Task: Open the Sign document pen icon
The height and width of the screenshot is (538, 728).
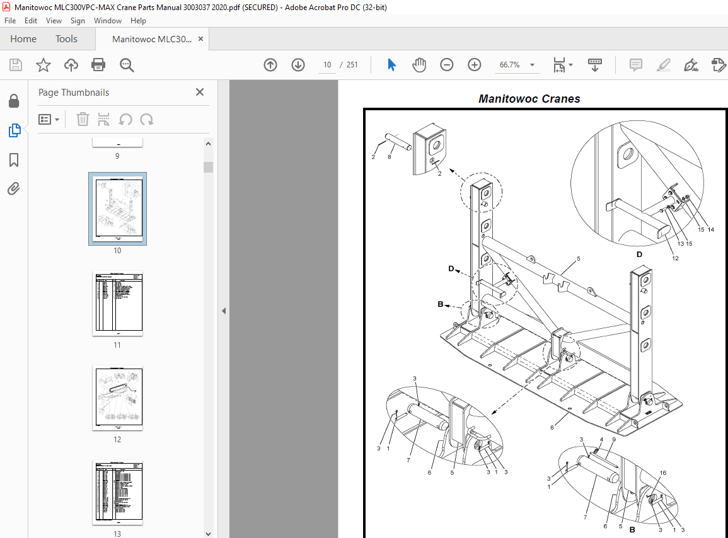Action: (x=691, y=65)
